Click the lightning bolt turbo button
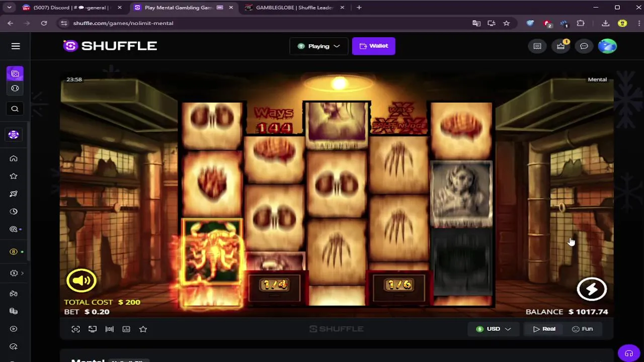 coord(592,289)
